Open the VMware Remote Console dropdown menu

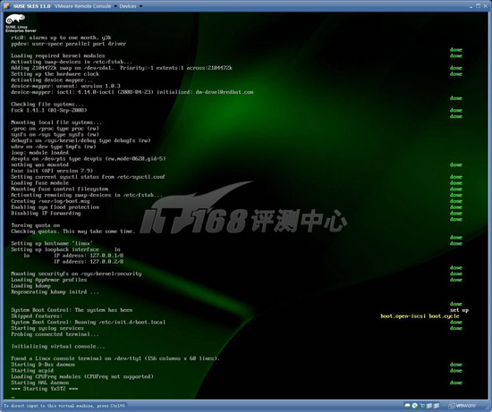pyautogui.click(x=85, y=6)
